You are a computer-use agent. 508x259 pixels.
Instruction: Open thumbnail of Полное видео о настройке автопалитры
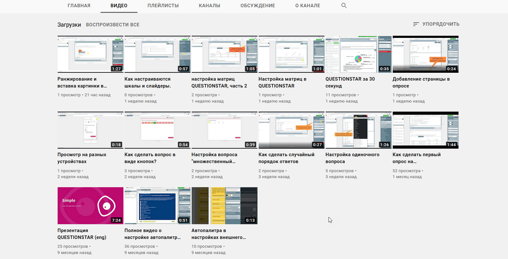158,206
